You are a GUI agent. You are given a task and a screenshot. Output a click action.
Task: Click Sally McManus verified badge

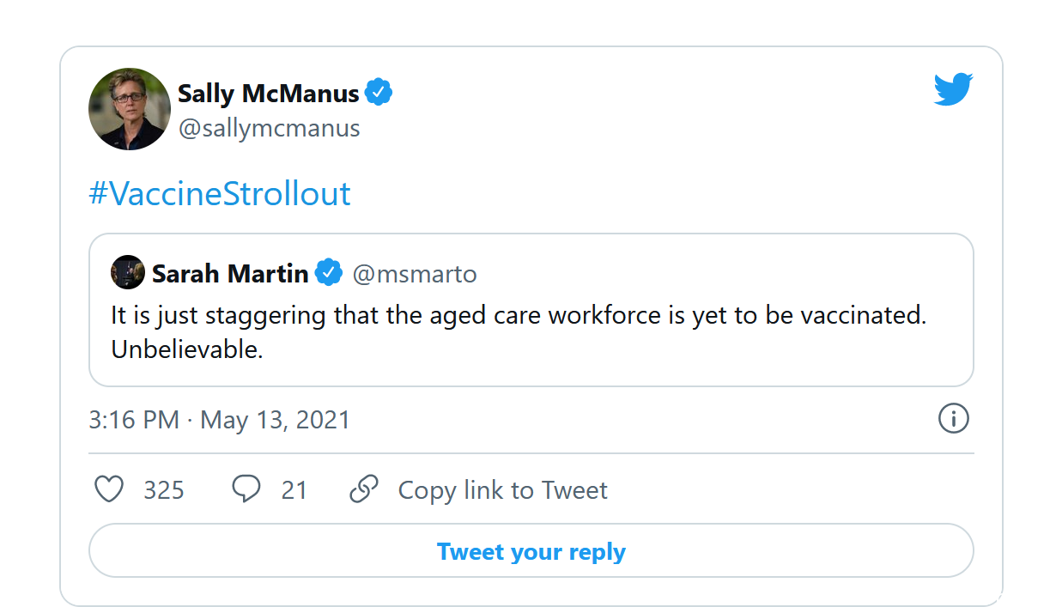click(x=379, y=92)
